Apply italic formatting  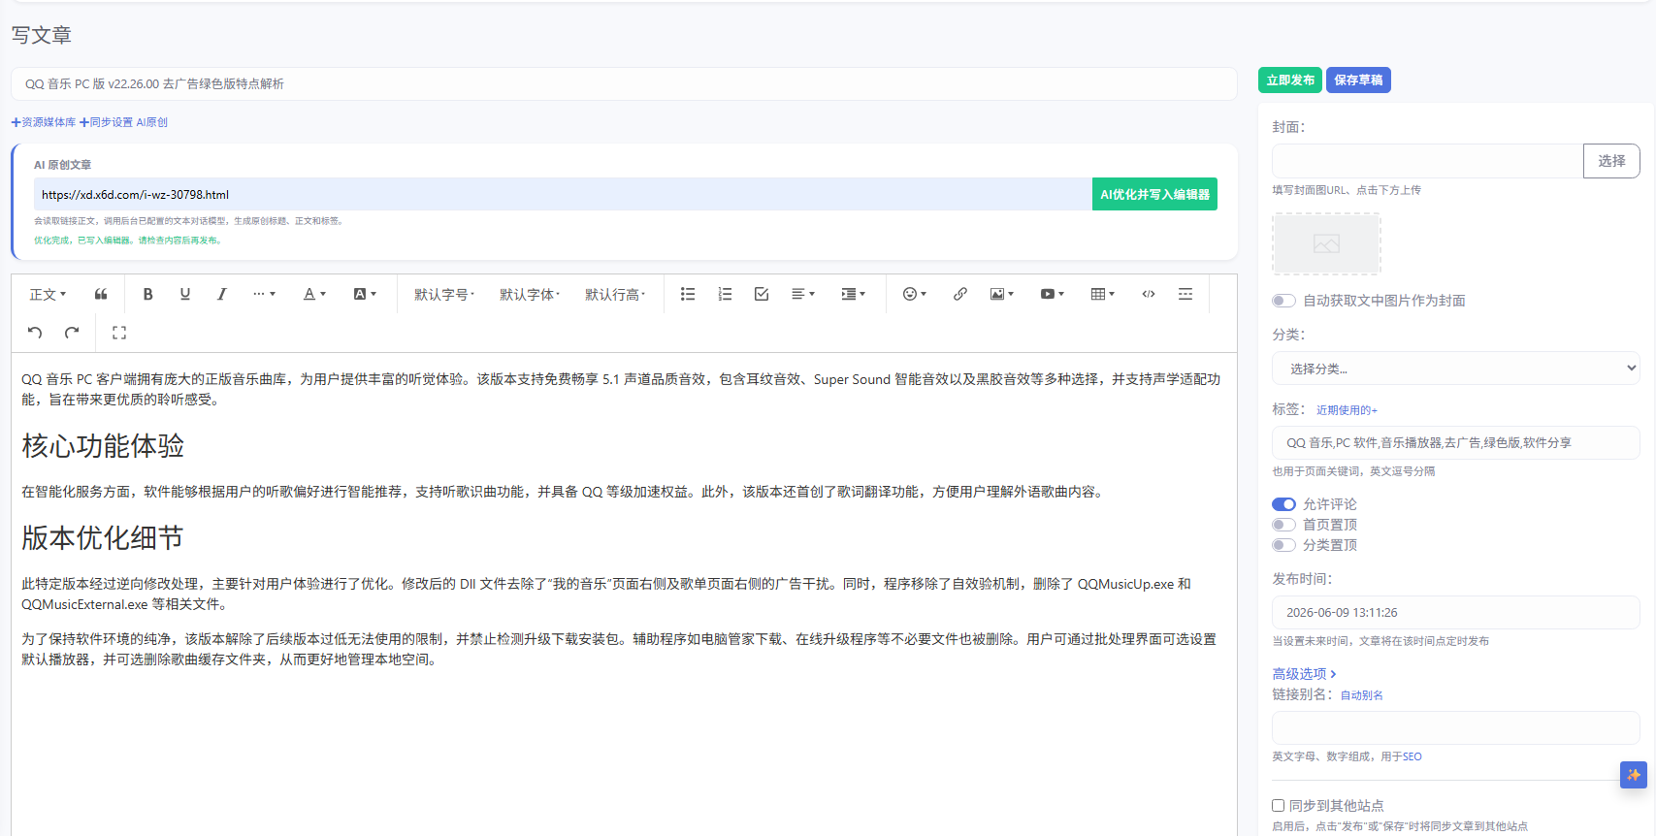(222, 294)
